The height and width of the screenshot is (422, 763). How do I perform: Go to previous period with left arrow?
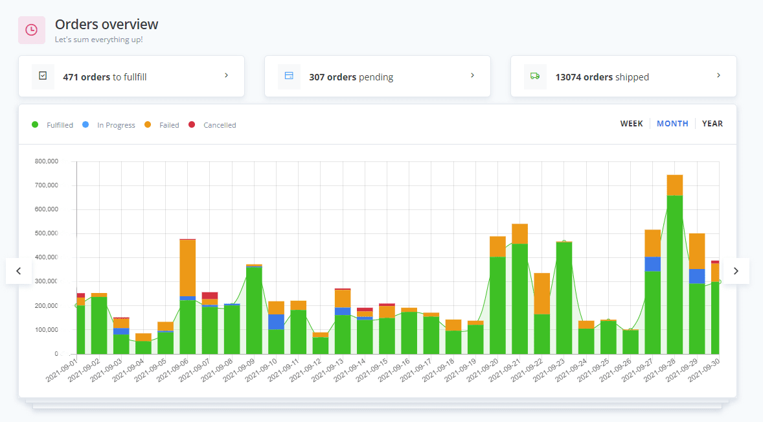point(19,270)
